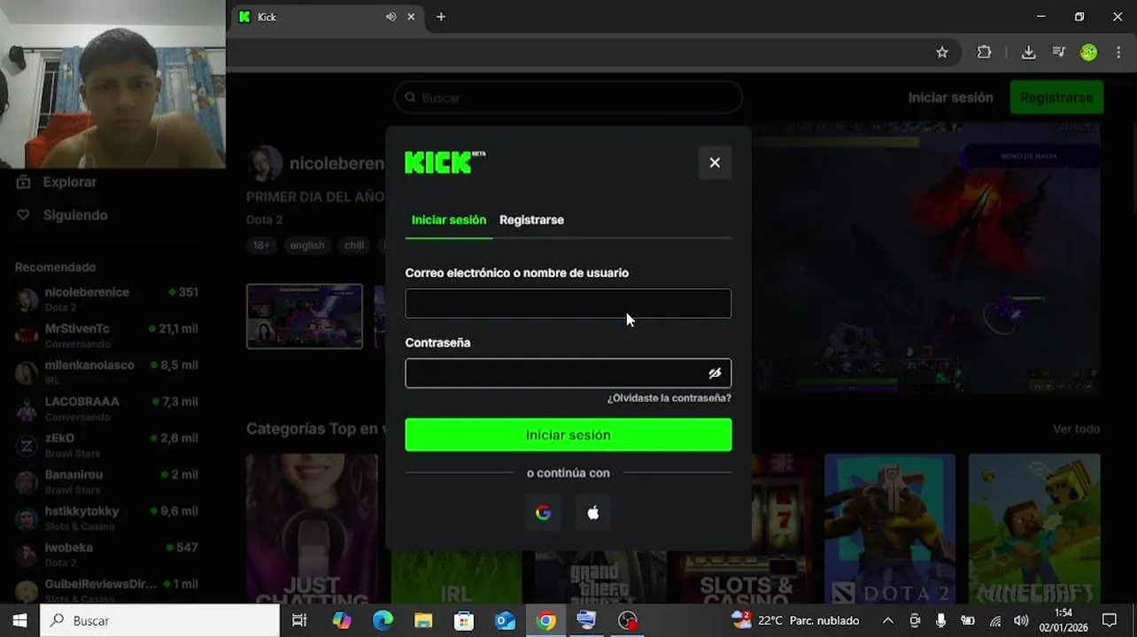
Task: Click the Kick logo in the dialog
Action: pos(445,162)
